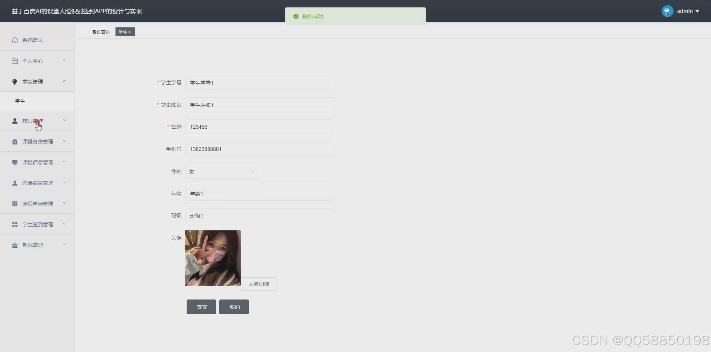
Task: Click the 密码 input field
Action: [x=259, y=127]
